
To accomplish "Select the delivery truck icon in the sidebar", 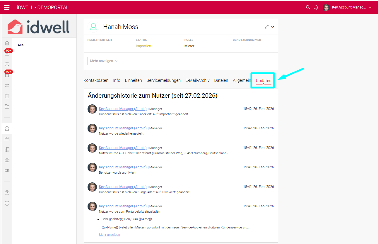I will coord(7,170).
